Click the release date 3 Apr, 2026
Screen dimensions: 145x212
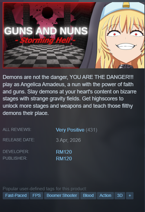click(68, 140)
